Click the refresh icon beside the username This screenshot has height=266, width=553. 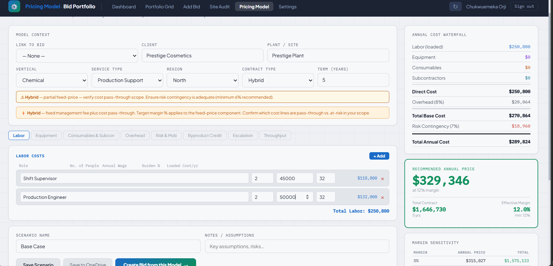coord(455,7)
